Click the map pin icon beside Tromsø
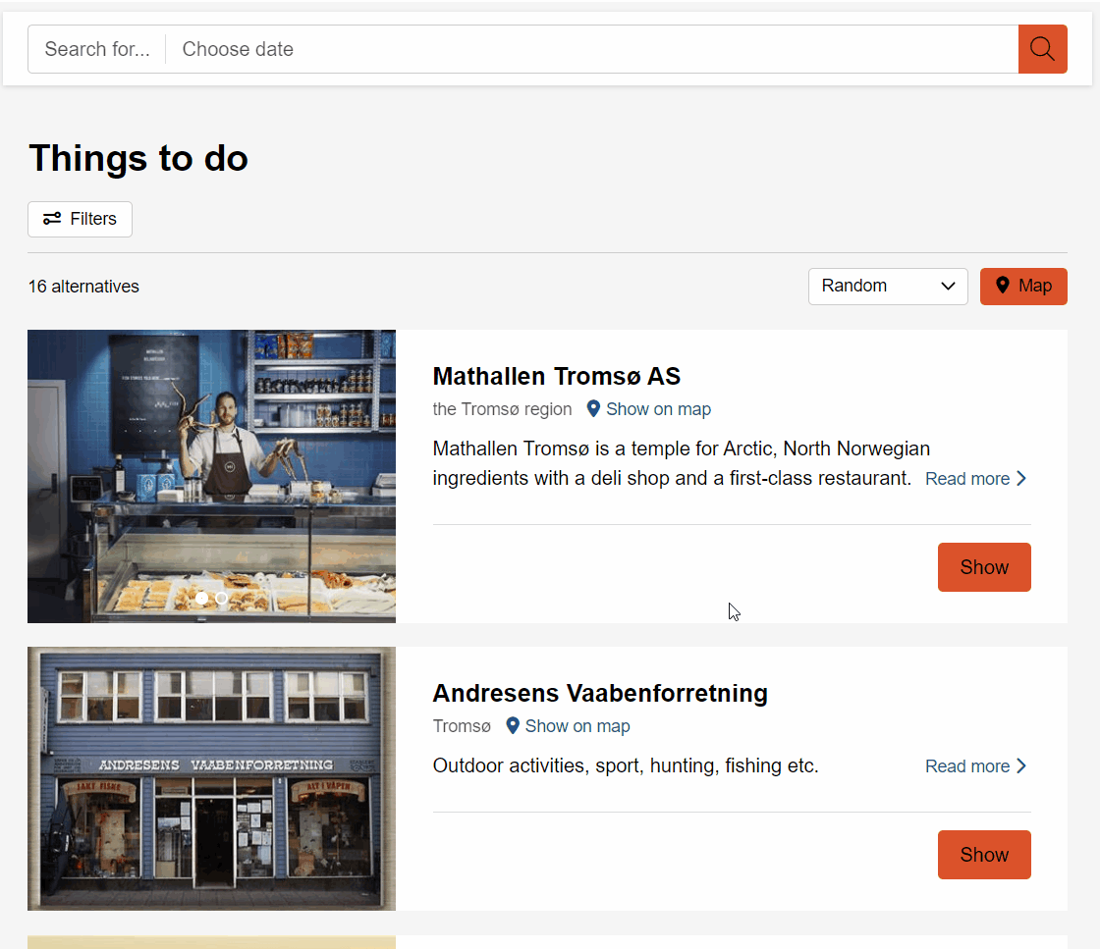 pos(513,726)
